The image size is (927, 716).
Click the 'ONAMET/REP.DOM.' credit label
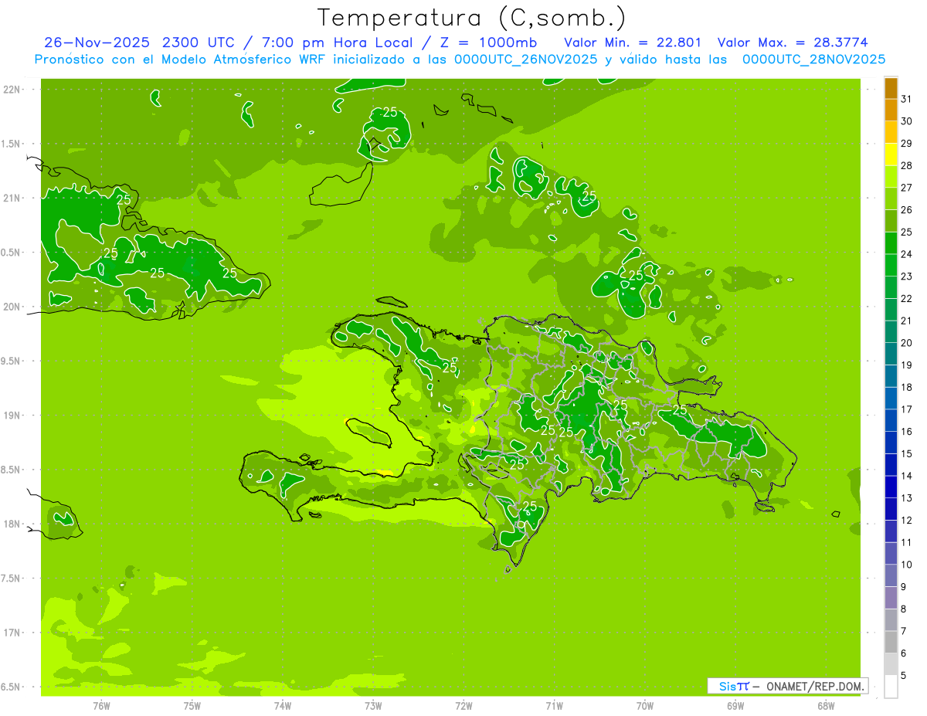click(815, 686)
